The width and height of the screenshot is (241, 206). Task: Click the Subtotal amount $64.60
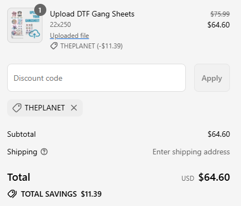pyautogui.click(x=219, y=134)
